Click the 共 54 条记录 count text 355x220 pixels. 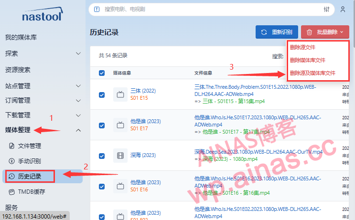tap(113, 56)
